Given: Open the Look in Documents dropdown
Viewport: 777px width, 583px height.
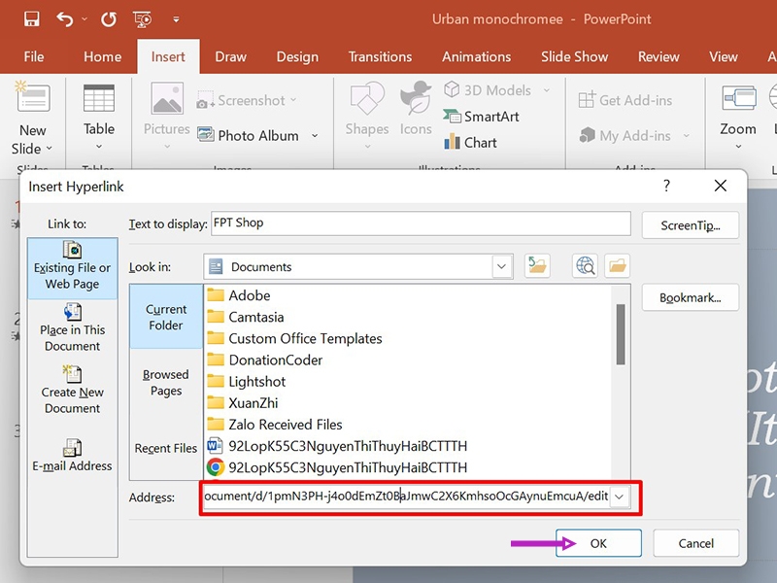Looking at the screenshot, I should pos(502,266).
